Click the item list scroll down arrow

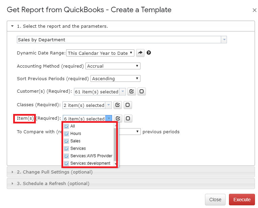[x=115, y=164]
